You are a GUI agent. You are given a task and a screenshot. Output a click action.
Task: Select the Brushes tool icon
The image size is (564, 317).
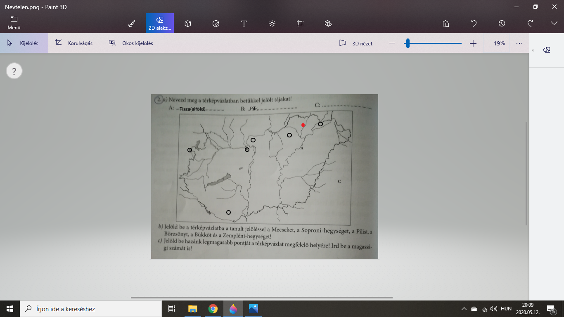132,24
